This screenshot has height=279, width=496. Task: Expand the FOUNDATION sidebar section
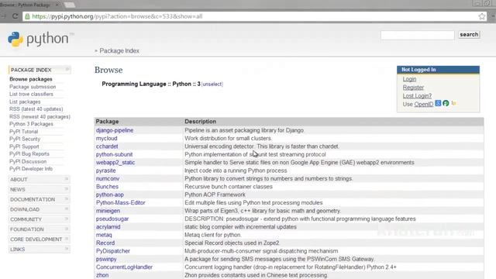click(40, 229)
